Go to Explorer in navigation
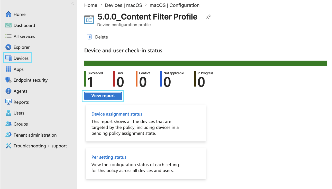 [22, 47]
